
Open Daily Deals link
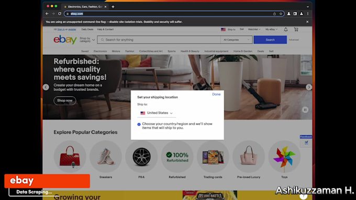(x=87, y=29)
